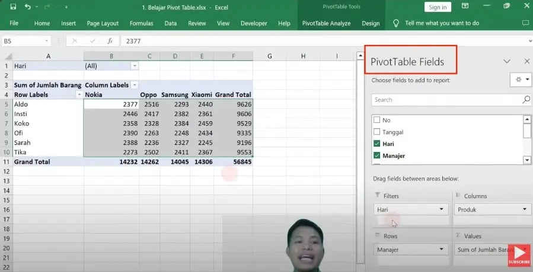Open the Hari (All) filter dropdown
Viewport: 533px width, 272px height.
click(x=135, y=66)
